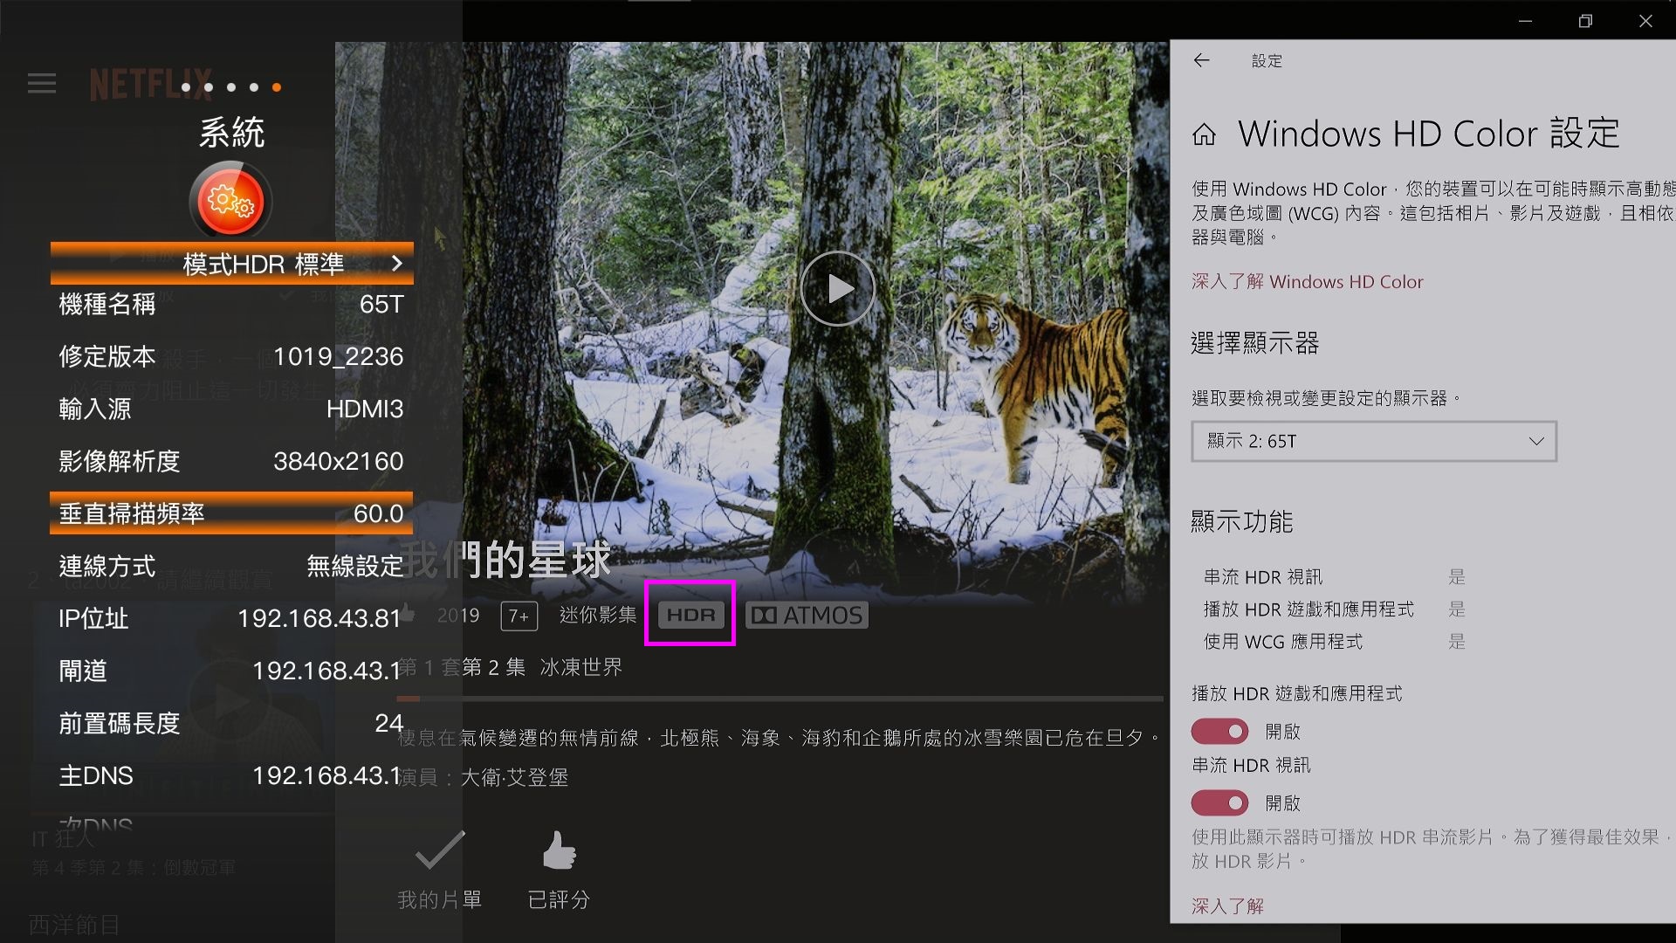Play the tiger thumbnail video

pyautogui.click(x=838, y=288)
